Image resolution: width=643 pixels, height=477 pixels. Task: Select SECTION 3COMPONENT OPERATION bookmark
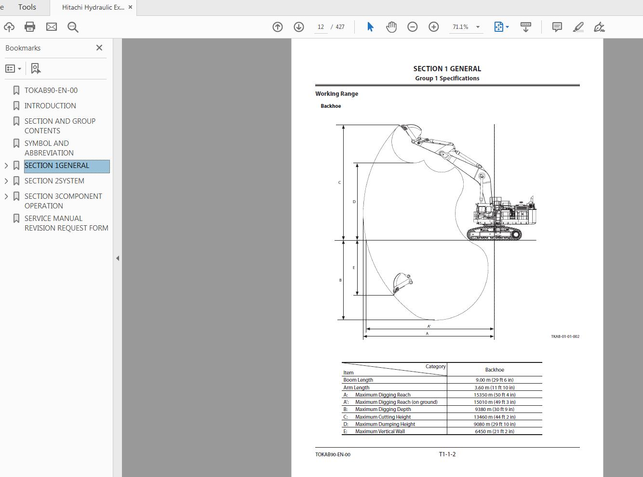click(x=63, y=201)
